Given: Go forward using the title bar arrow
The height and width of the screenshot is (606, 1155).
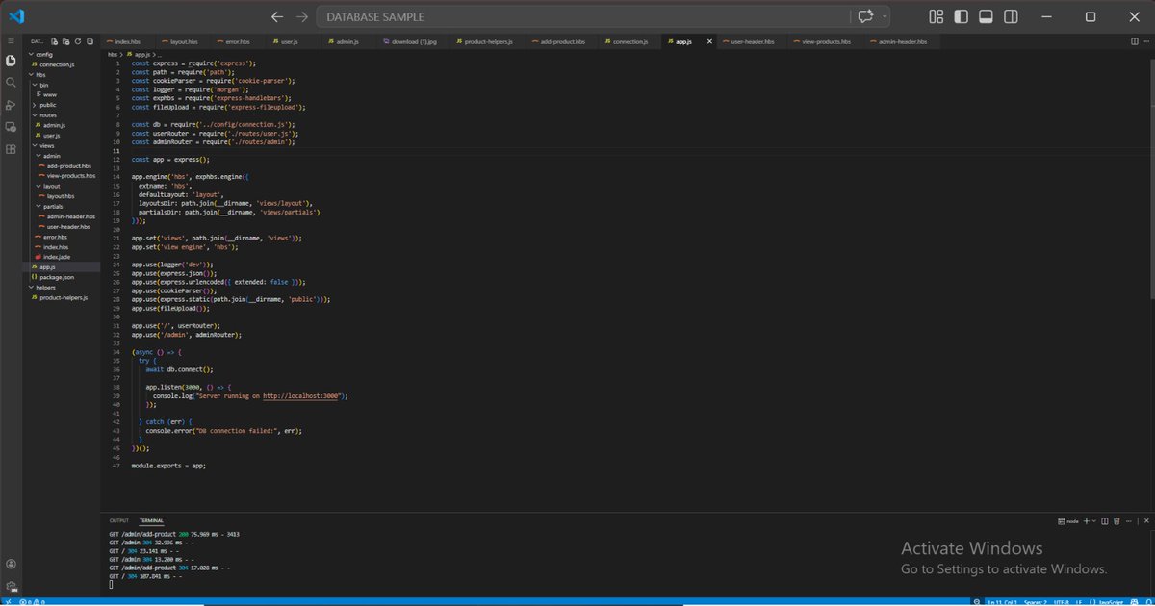Looking at the screenshot, I should [x=303, y=16].
